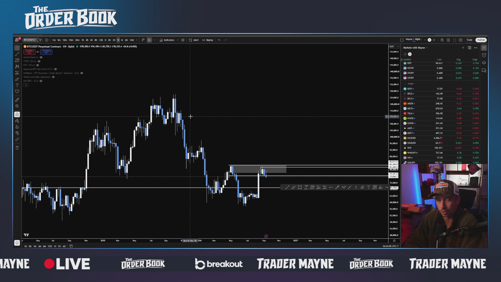Expand the Markets with Mayne watchlist menu
Screen dimensions: 501x282
point(415,48)
